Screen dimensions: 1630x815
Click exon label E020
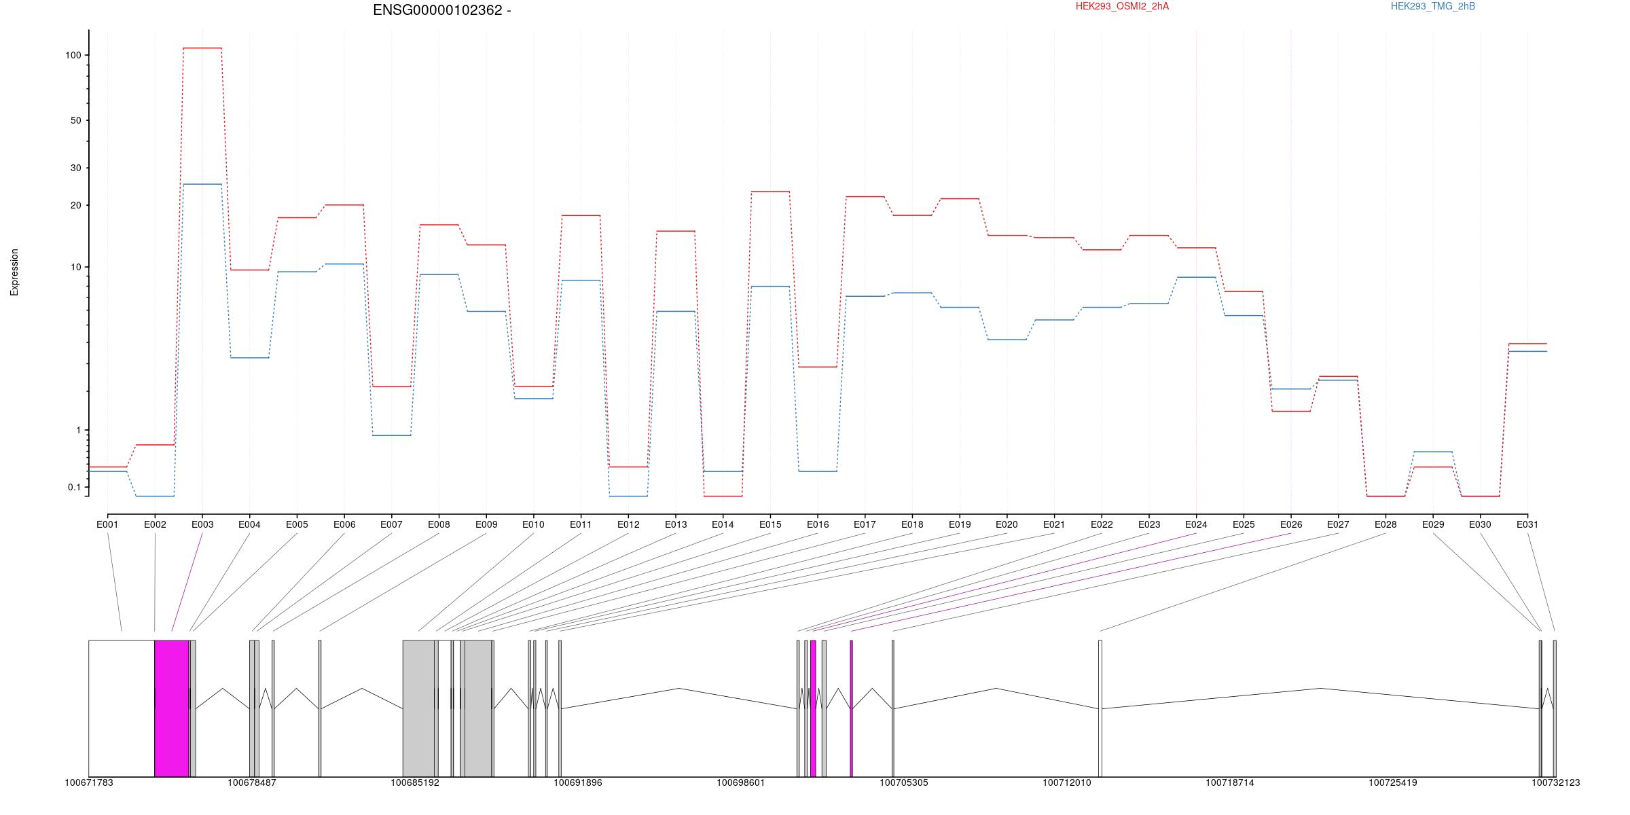click(1007, 525)
